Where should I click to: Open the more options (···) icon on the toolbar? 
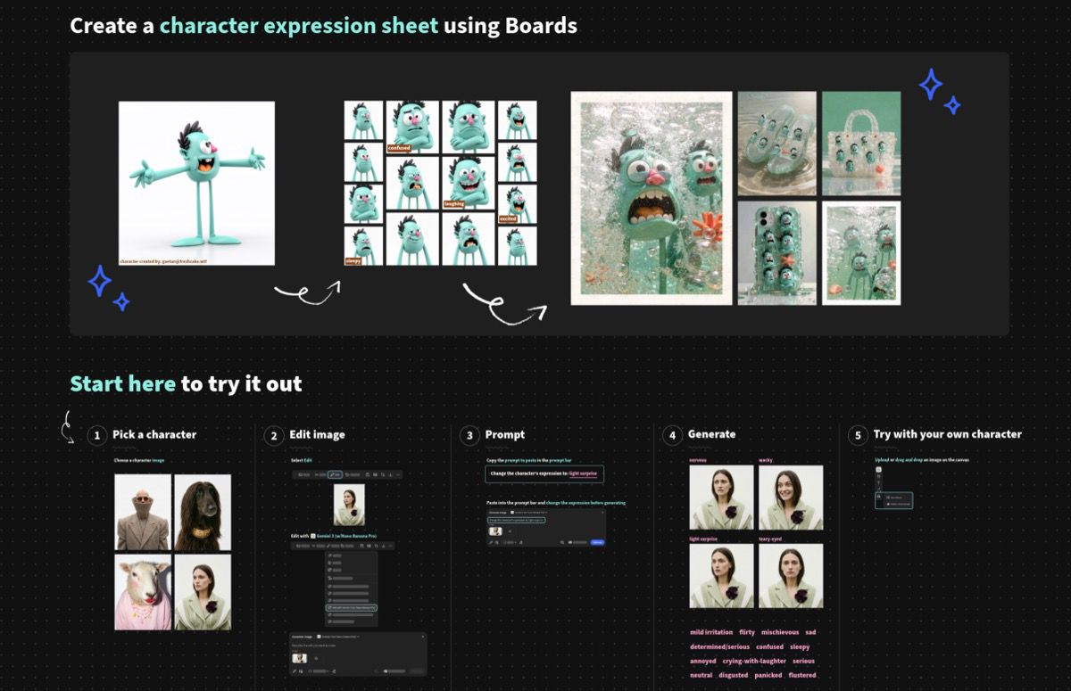[x=397, y=475]
